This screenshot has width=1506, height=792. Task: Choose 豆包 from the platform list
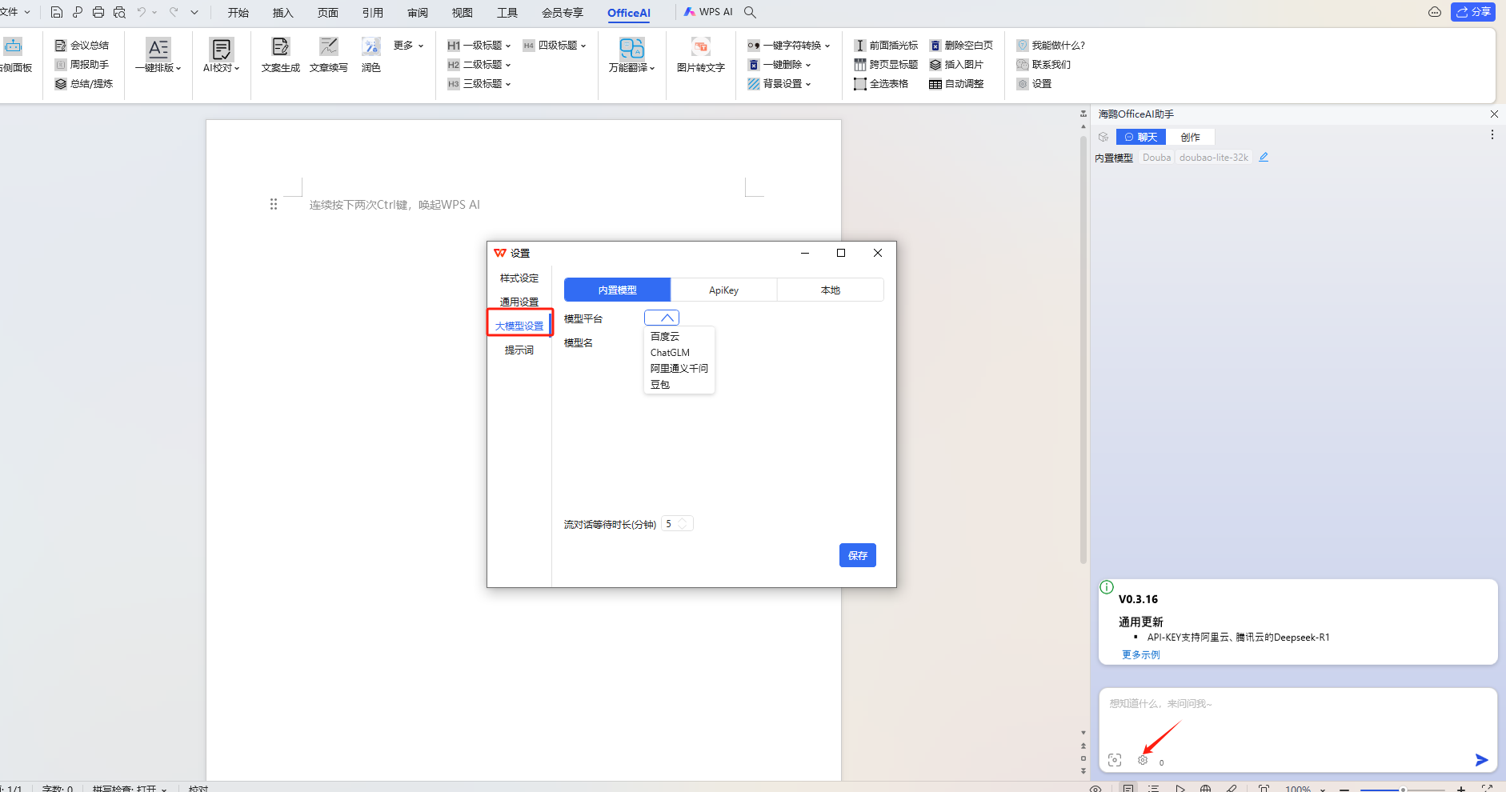click(679, 385)
